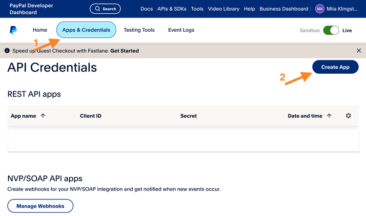366x216 pixels.
Task: Open the Home tab
Action: [40, 30]
